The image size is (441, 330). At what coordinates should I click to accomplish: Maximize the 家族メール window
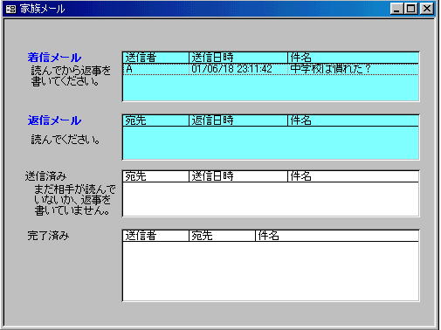411,9
